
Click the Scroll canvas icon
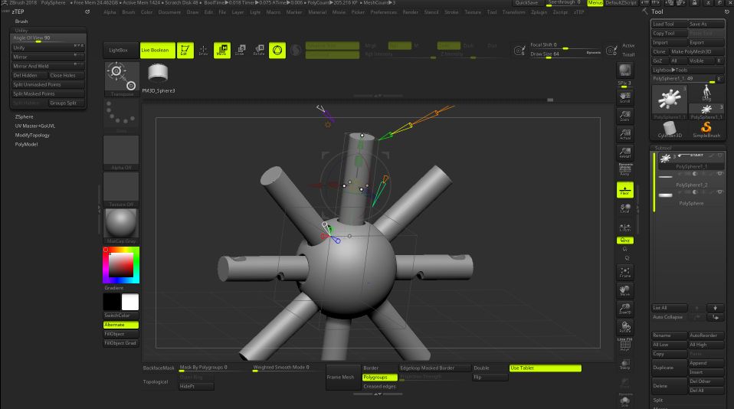click(x=625, y=97)
